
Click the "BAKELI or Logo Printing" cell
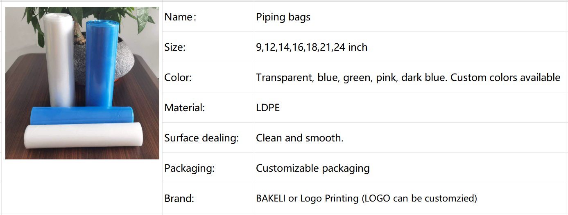(x=367, y=199)
